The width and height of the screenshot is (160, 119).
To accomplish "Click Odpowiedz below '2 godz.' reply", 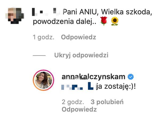I will click(x=79, y=109).
